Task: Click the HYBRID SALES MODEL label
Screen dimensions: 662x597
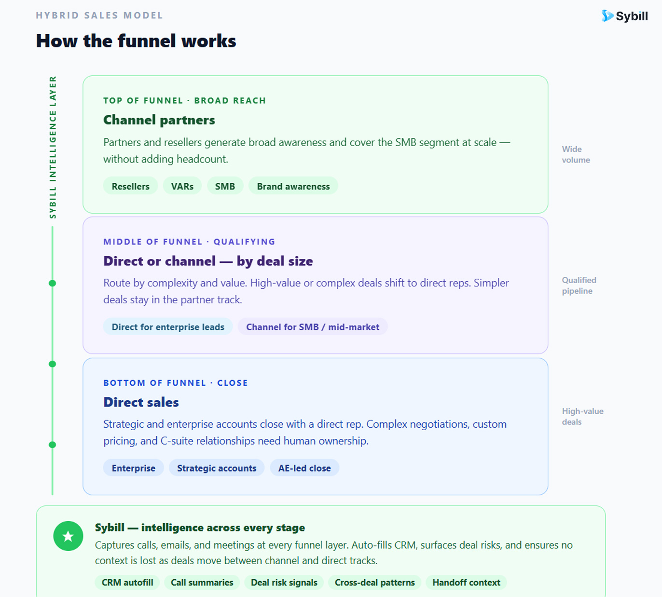Action: (99, 15)
